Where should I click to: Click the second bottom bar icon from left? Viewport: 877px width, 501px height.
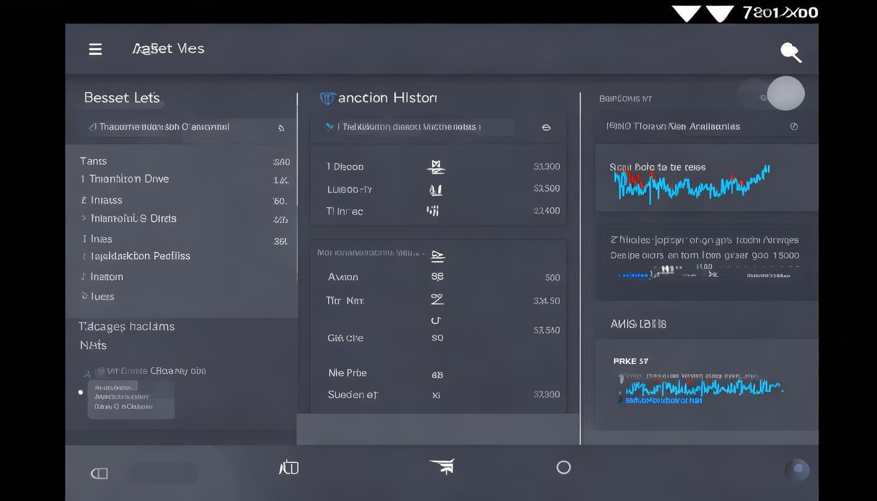(288, 467)
